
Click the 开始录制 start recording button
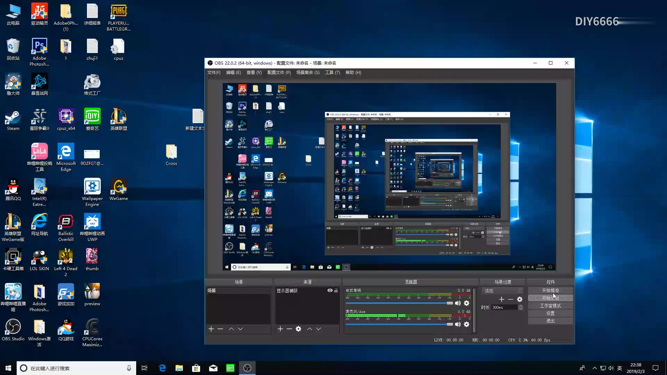(x=550, y=298)
